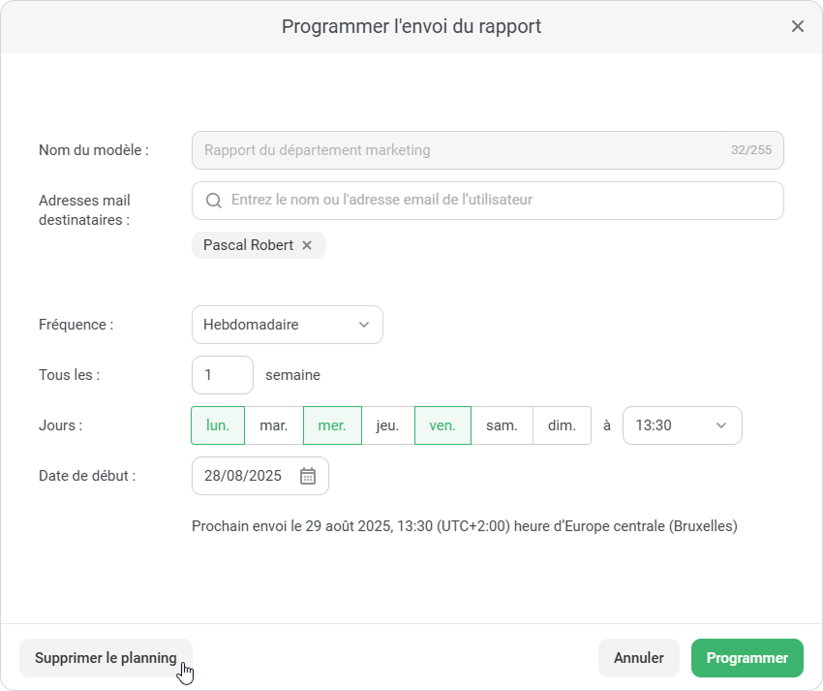823x691 pixels.
Task: Deselect lundi in the days row
Action: point(218,425)
